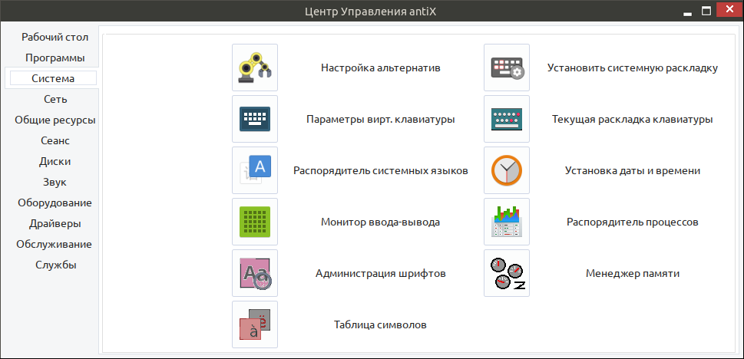Open the Менеджер памяти gauges icon
Viewport: 744px width, 359px height.
[x=507, y=273]
